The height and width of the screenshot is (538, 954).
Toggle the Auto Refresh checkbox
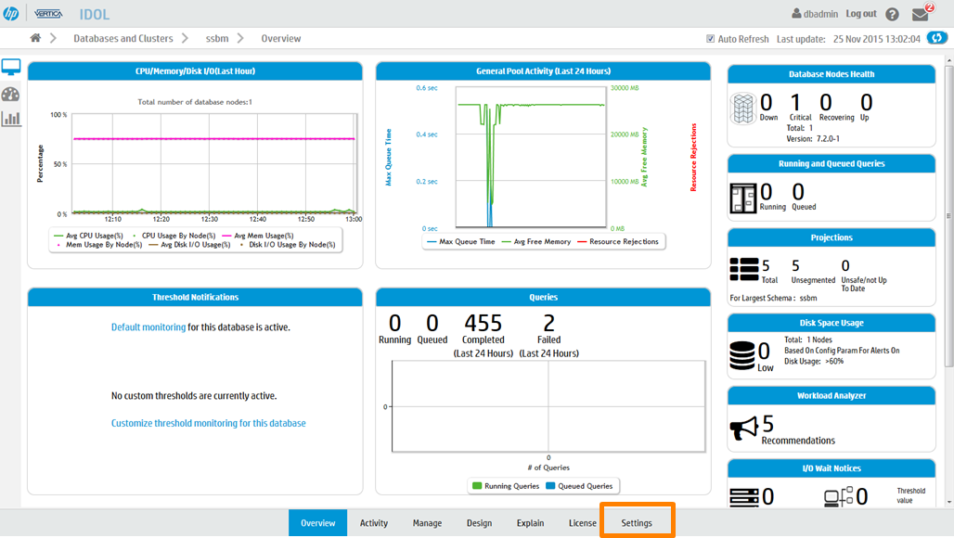(x=711, y=39)
